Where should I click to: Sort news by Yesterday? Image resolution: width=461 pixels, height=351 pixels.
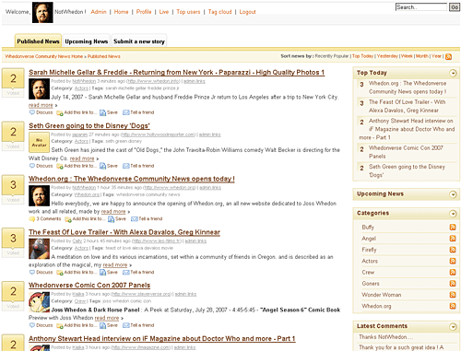(x=387, y=56)
